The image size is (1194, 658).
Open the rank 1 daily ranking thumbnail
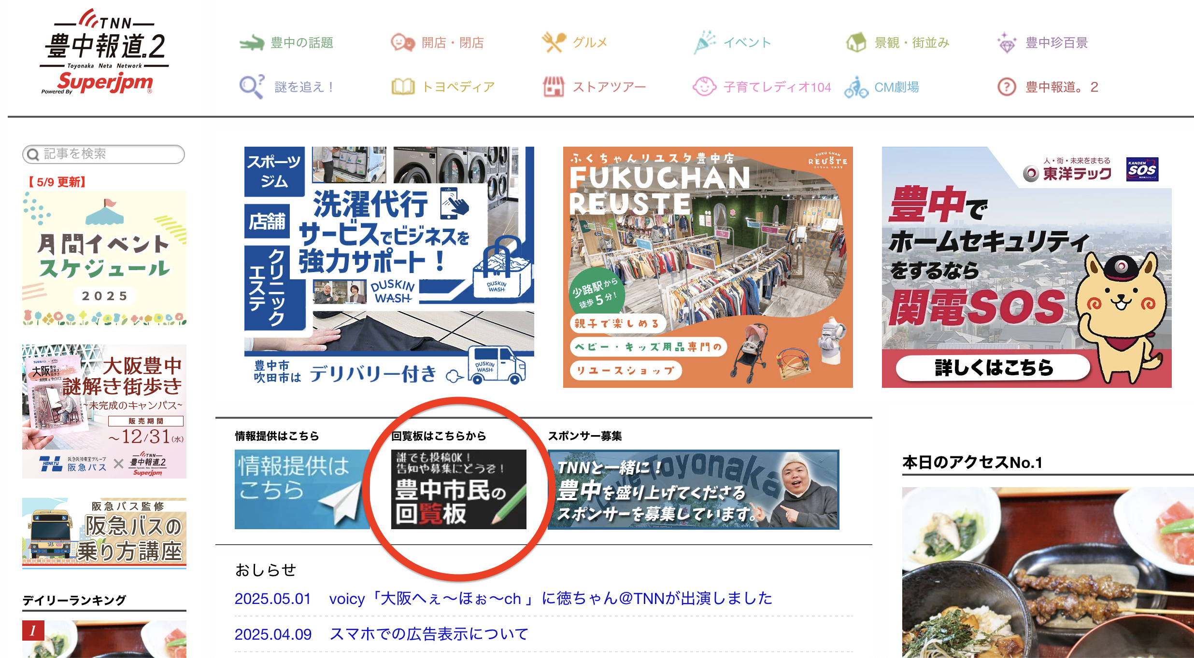pyautogui.click(x=104, y=639)
